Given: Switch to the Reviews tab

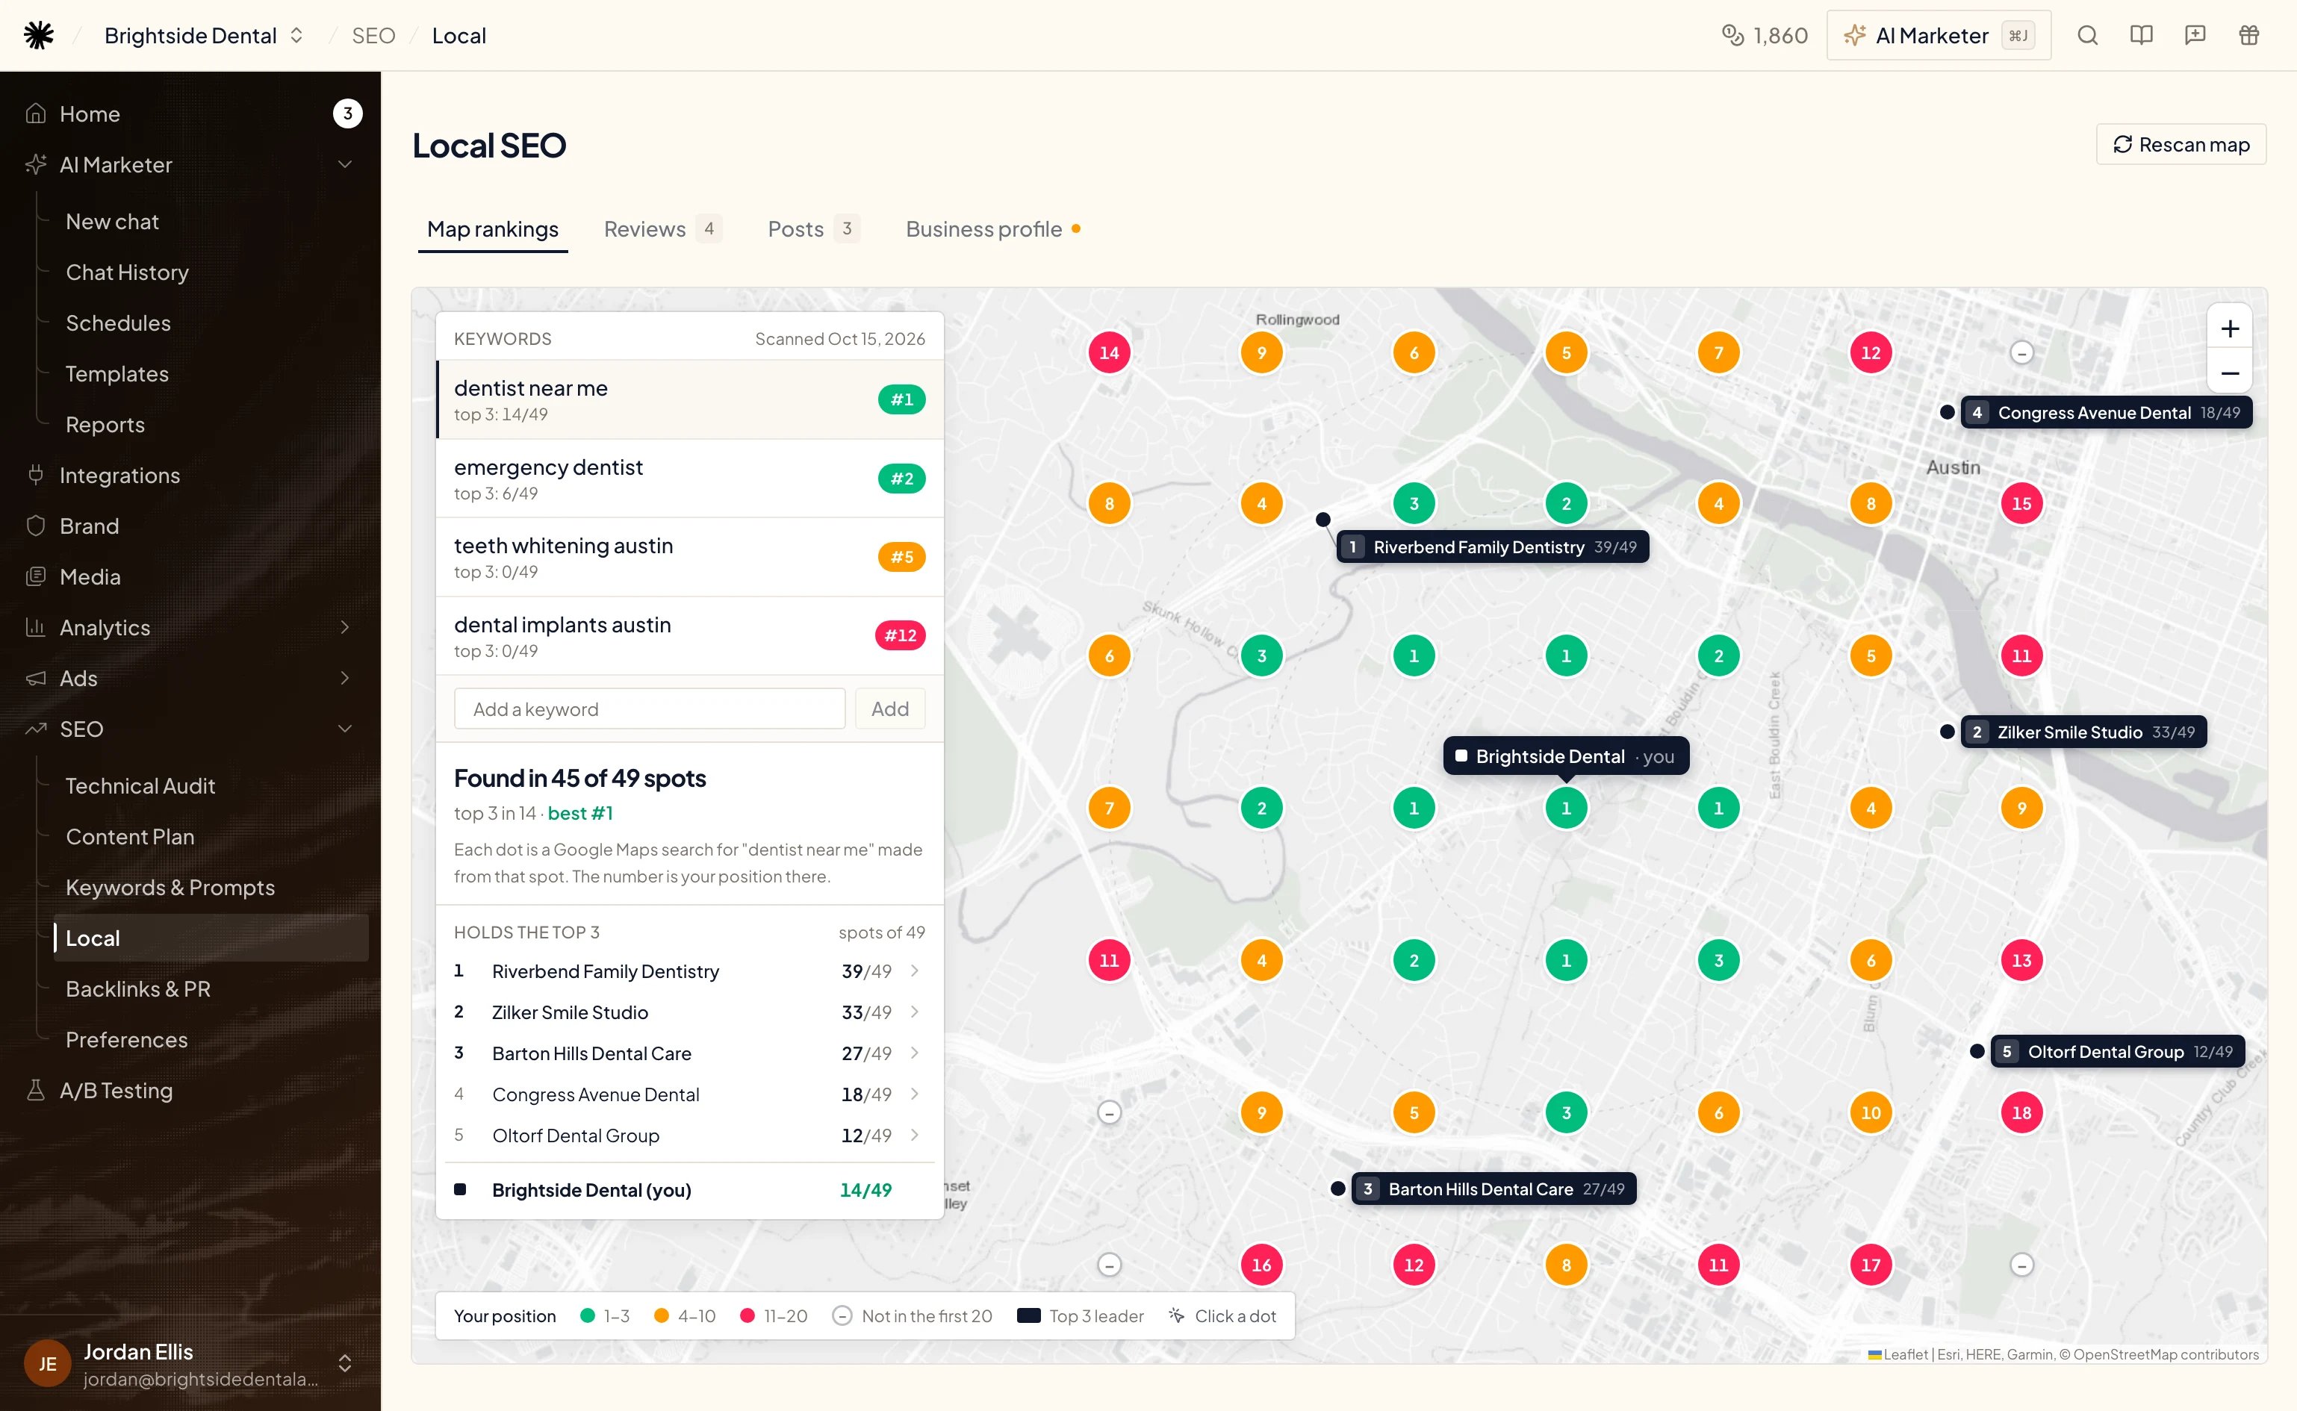Looking at the screenshot, I should pyautogui.click(x=662, y=228).
